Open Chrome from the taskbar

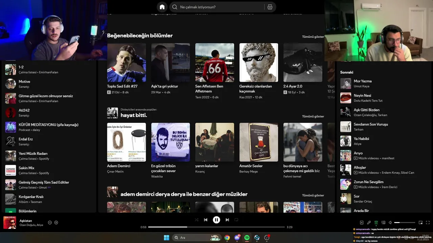click(227, 238)
